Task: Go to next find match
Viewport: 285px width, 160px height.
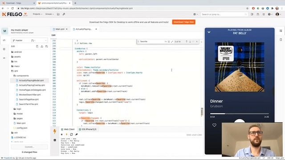Action: point(190,41)
